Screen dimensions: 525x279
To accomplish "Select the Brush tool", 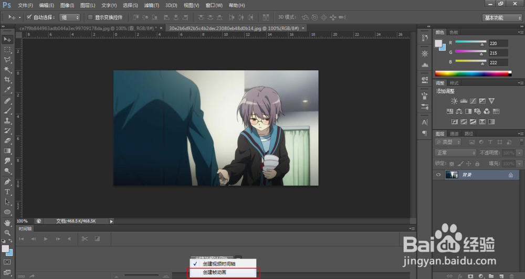I will pos(7,111).
